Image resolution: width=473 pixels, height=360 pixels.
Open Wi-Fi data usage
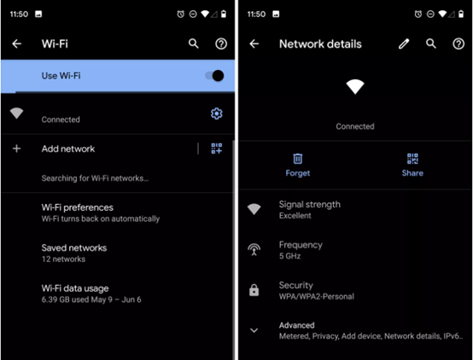[117, 293]
